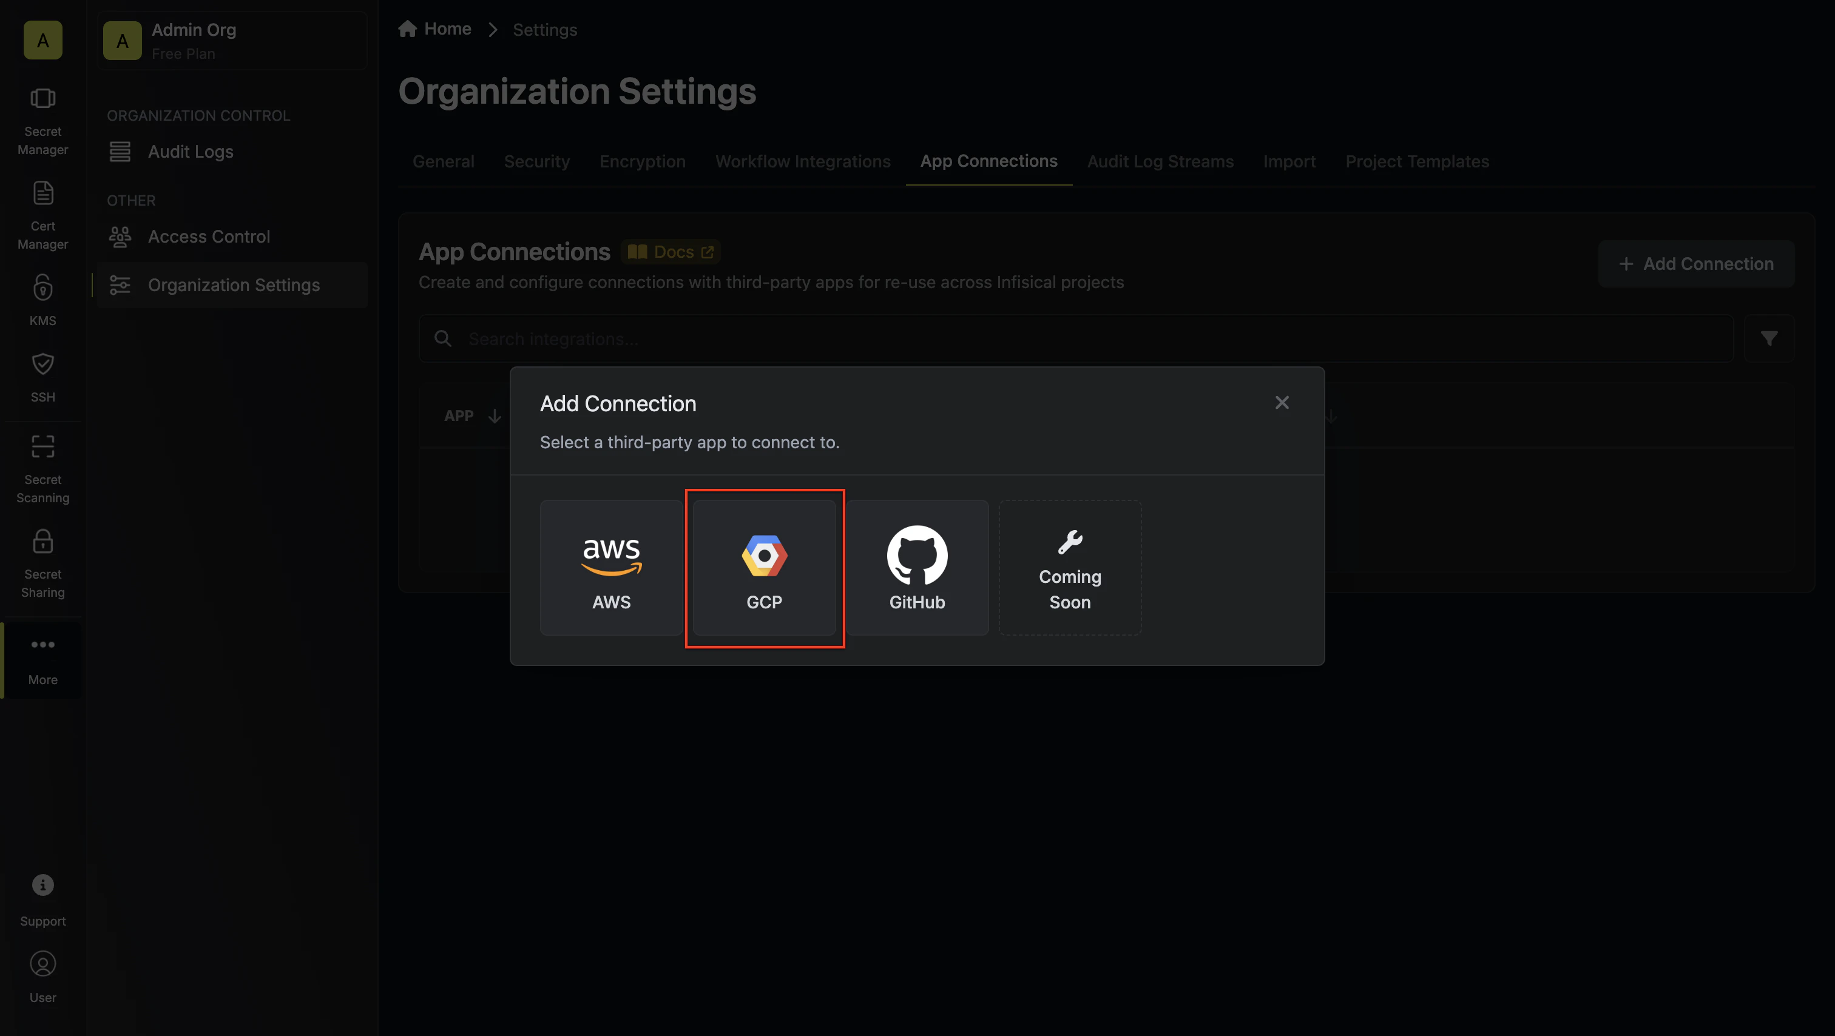Switch to the Security tab
The width and height of the screenshot is (1835, 1036).
[537, 161]
